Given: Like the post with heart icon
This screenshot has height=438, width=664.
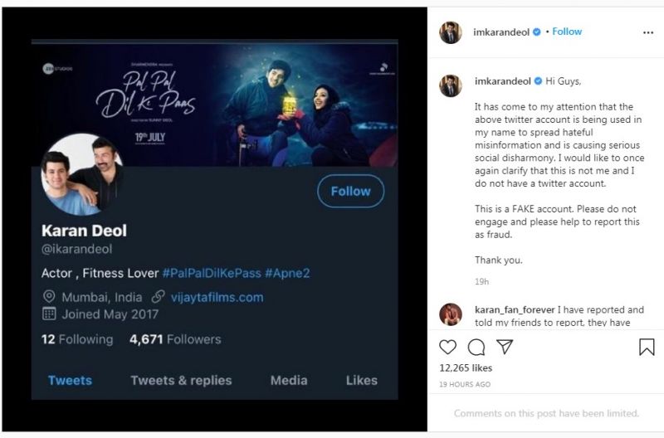Looking at the screenshot, I should [x=447, y=347].
